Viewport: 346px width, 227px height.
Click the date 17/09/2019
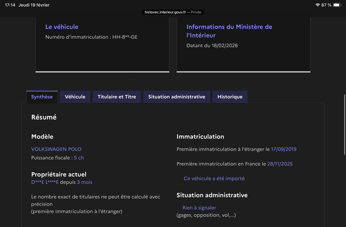(x=284, y=149)
